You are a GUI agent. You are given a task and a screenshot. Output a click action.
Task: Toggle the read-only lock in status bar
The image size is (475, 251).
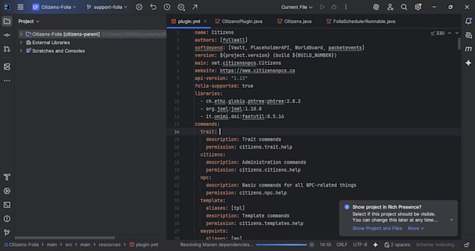pos(467,245)
